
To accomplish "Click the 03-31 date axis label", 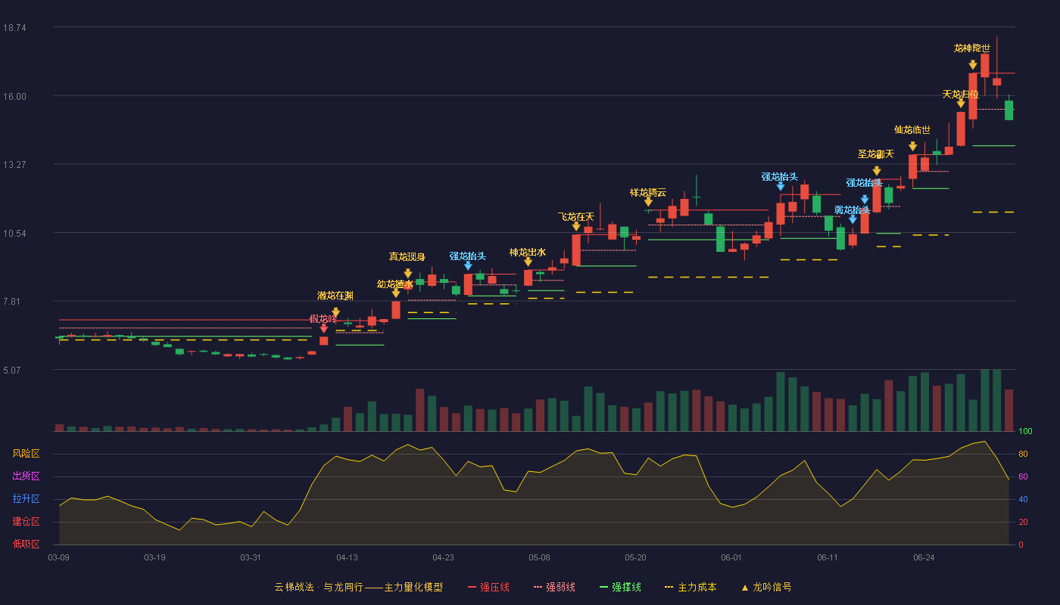I will [251, 557].
